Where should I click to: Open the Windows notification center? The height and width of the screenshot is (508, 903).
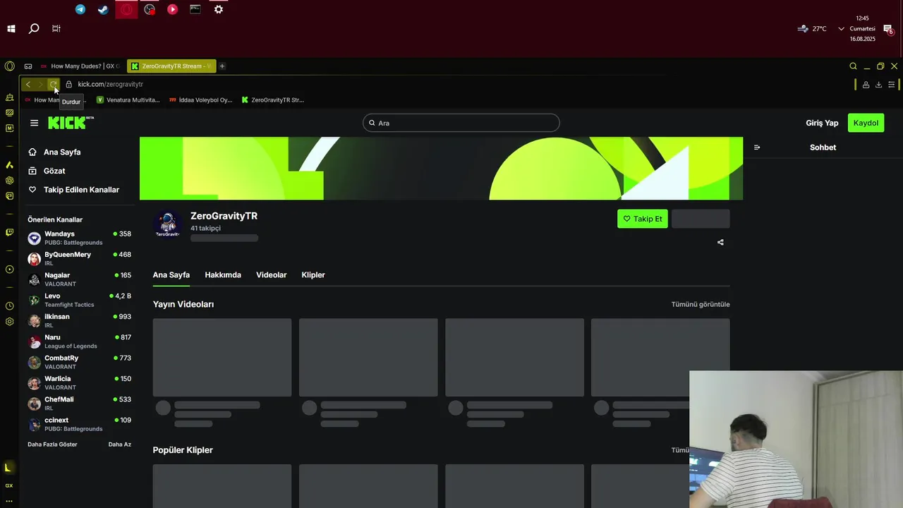click(888, 29)
